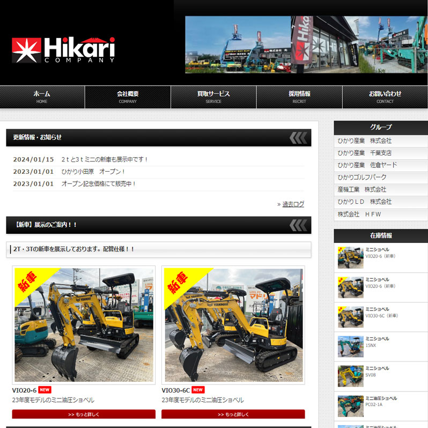Open first VIO20-6（新車） stock thumbnail
Image resolution: width=428 pixels, height=428 pixels.
(351, 257)
